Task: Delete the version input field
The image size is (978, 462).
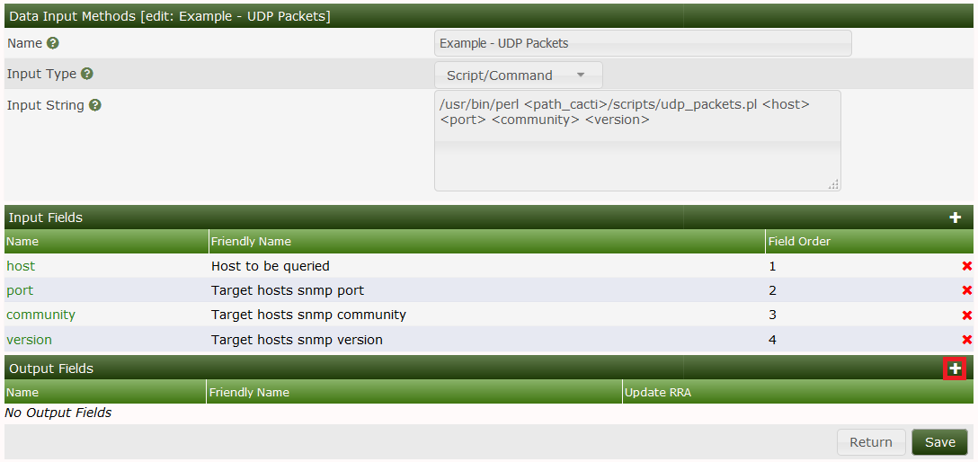Action: coord(967,340)
